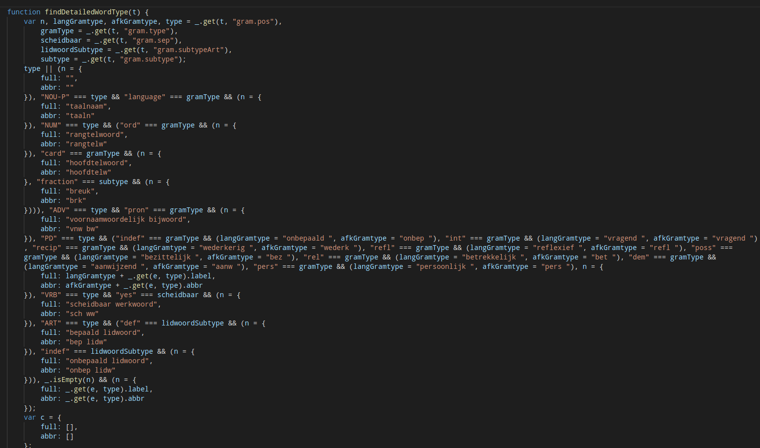Viewport: 760px width, 448px height.
Task: Click the "var c" declaration keyword
Action: 30,417
